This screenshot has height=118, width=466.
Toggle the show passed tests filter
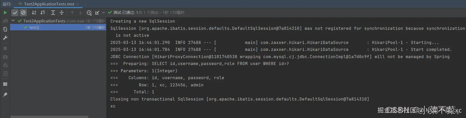15,13
